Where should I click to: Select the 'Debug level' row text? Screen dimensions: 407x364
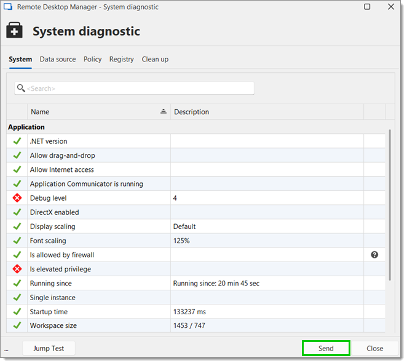[49, 198]
